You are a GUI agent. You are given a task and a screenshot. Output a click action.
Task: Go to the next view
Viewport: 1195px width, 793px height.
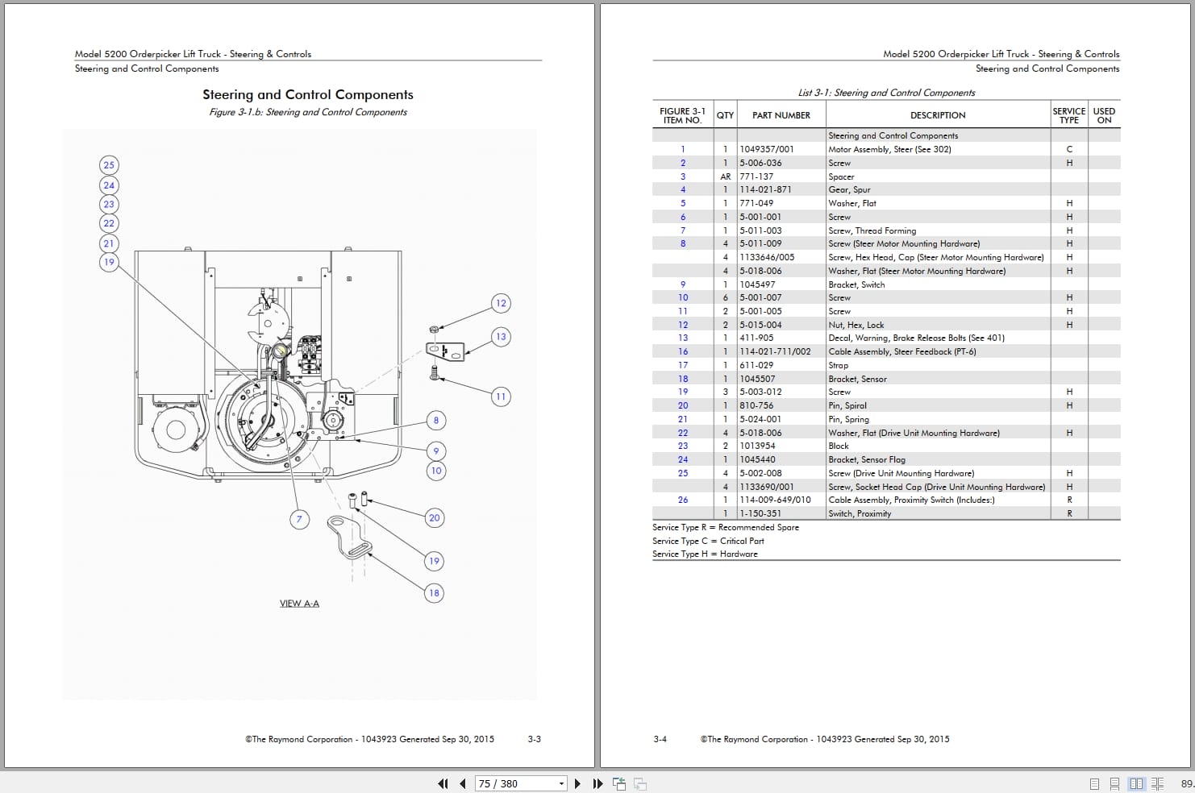tap(640, 783)
